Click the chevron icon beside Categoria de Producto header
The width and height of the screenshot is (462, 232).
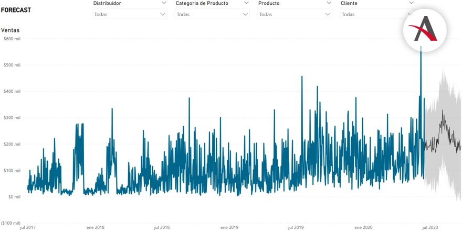(x=246, y=3)
